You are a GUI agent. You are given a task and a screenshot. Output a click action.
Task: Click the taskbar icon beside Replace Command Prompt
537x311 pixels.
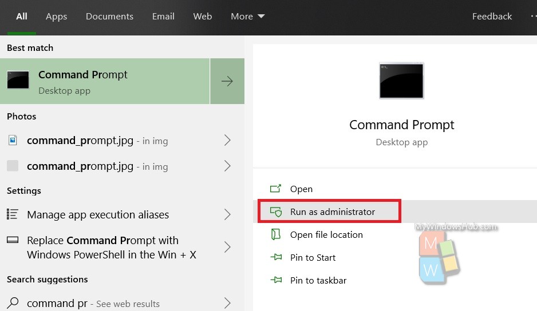point(13,240)
